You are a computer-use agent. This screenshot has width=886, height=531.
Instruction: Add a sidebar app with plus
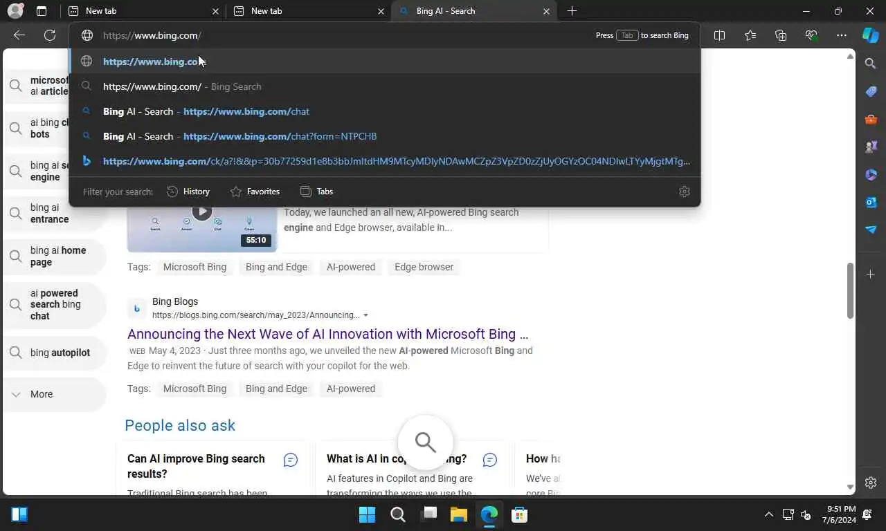click(x=871, y=274)
